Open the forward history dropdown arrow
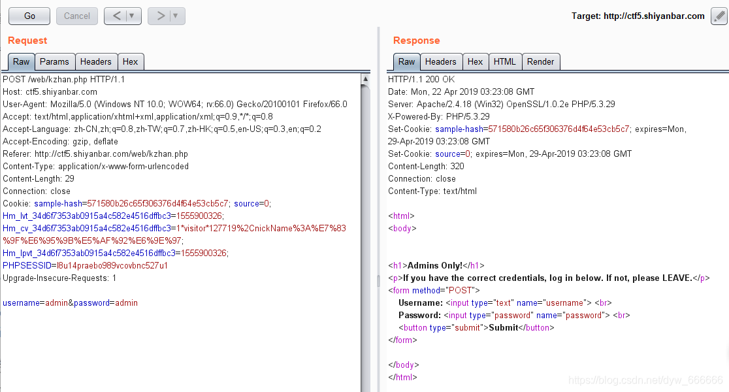This screenshot has width=729, height=392. click(176, 16)
